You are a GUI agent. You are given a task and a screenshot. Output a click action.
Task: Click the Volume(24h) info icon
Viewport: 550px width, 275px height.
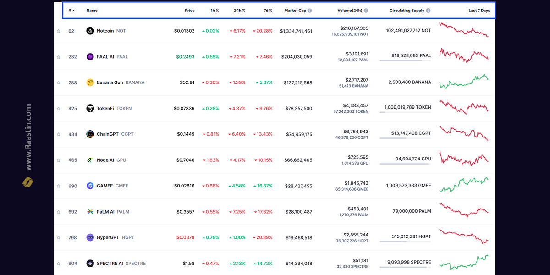[366, 11]
